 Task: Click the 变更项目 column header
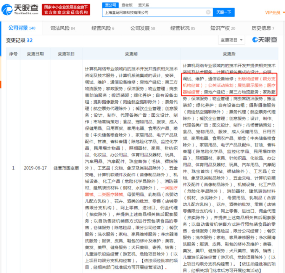(x=66, y=54)
